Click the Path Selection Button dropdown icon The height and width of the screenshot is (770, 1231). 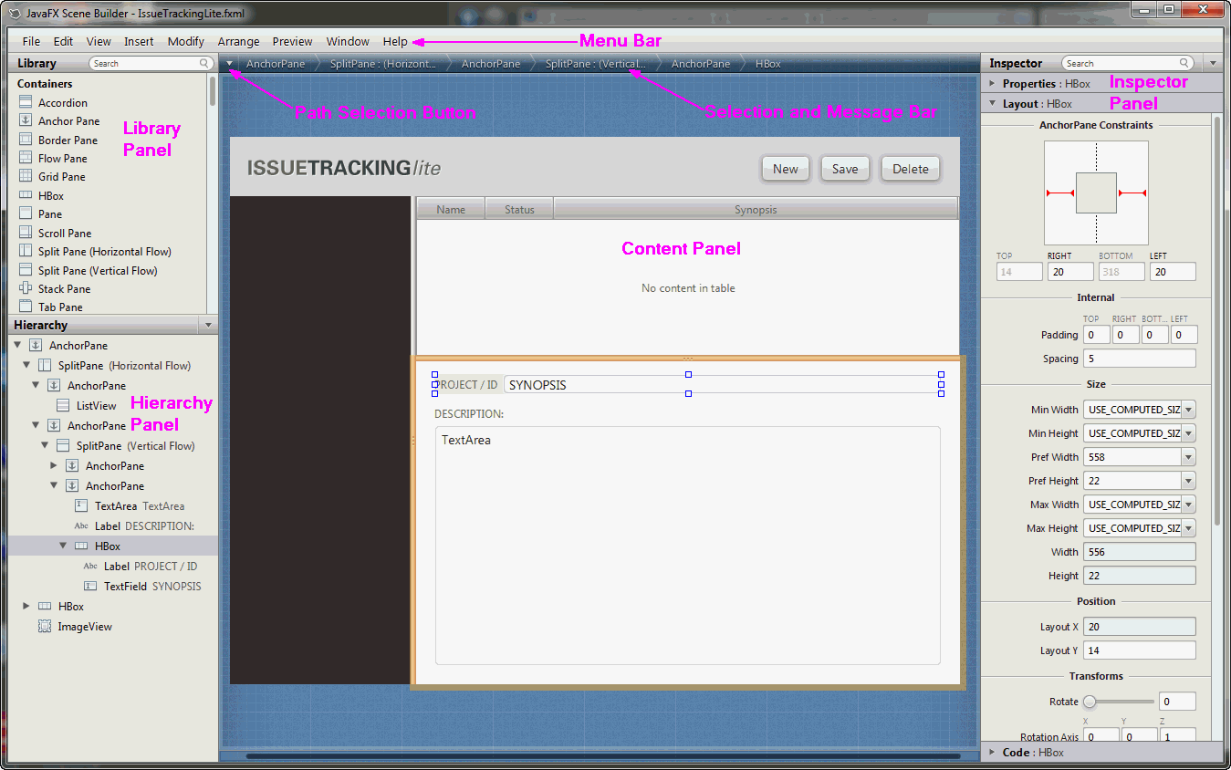coord(229,63)
